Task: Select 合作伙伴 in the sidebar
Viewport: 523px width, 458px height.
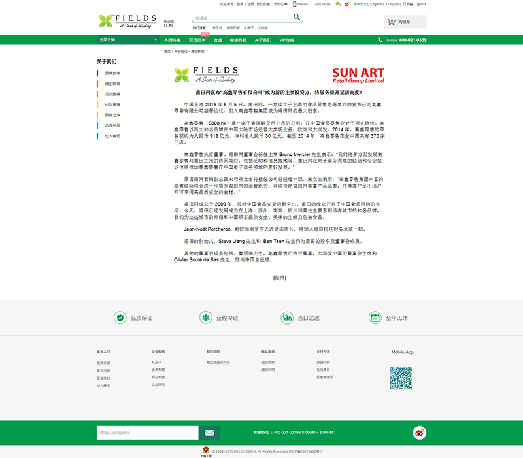Action: 112,125
